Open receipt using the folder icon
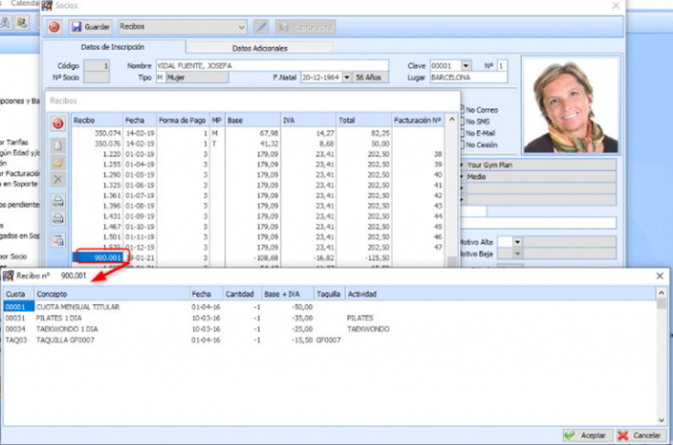Image resolution: width=673 pixels, height=445 pixels. [x=57, y=161]
